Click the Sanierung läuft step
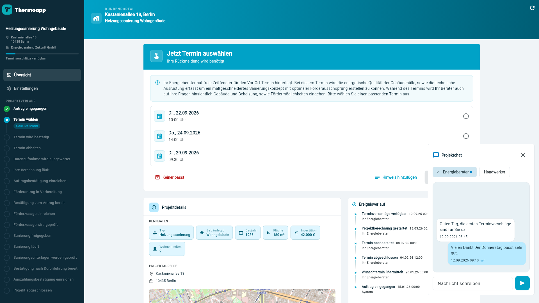Viewport: 539px width, 303px height. 26,247
